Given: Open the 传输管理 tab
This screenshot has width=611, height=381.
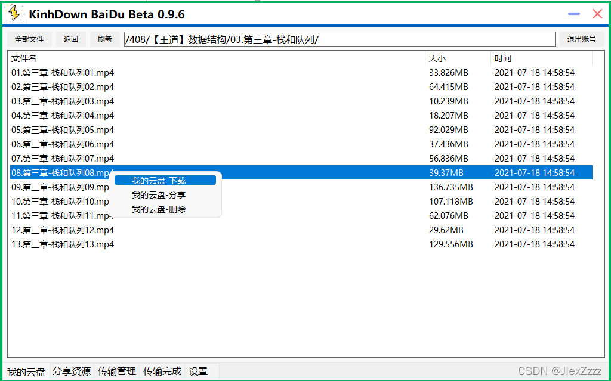Looking at the screenshot, I should [x=117, y=371].
